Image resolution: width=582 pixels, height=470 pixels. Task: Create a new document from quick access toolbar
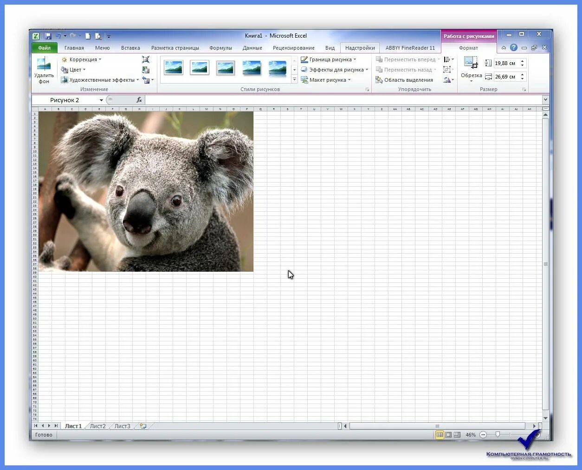tap(88, 36)
